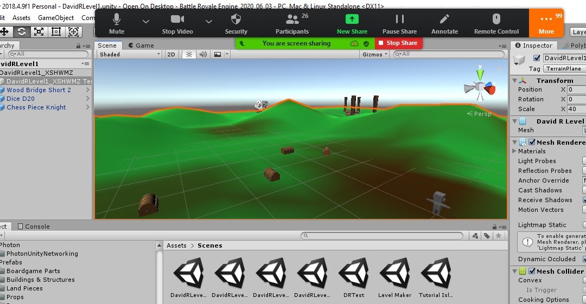Select Wood Bridge Short 2 in Hierarchy

point(39,90)
